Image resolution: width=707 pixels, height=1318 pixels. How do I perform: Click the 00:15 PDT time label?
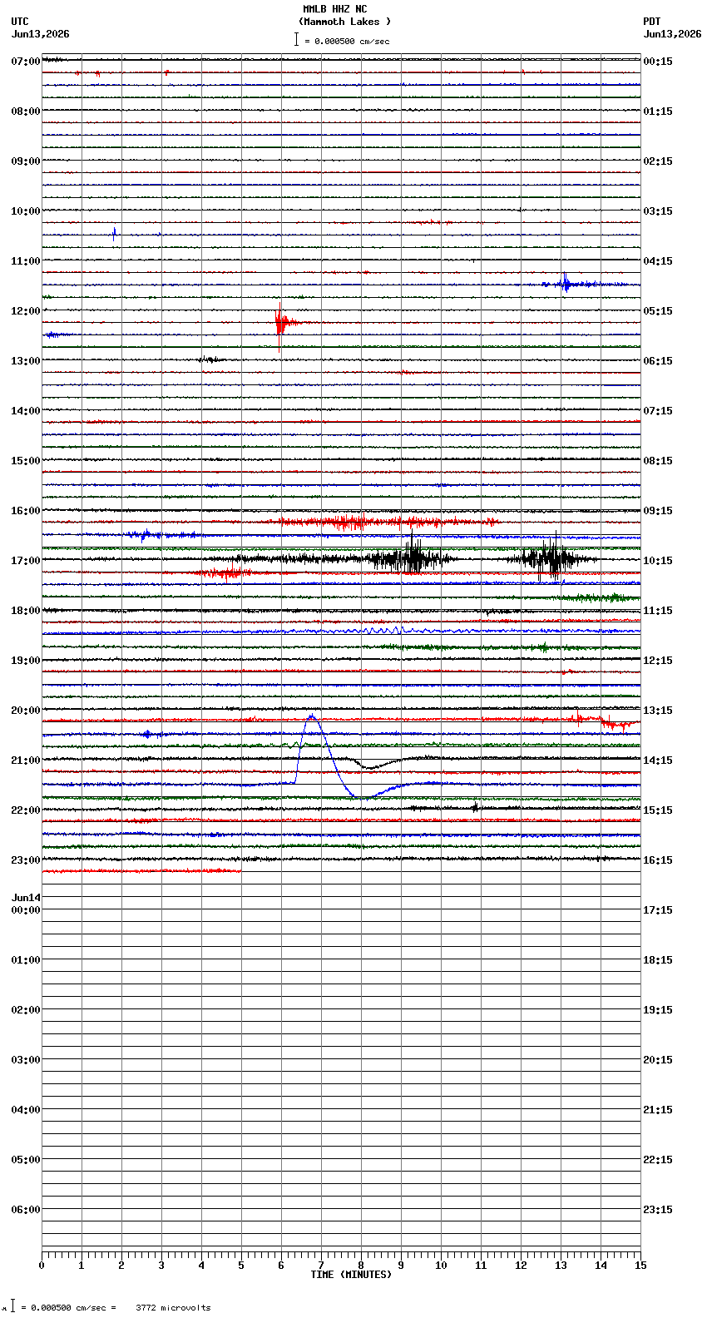pyautogui.click(x=658, y=62)
